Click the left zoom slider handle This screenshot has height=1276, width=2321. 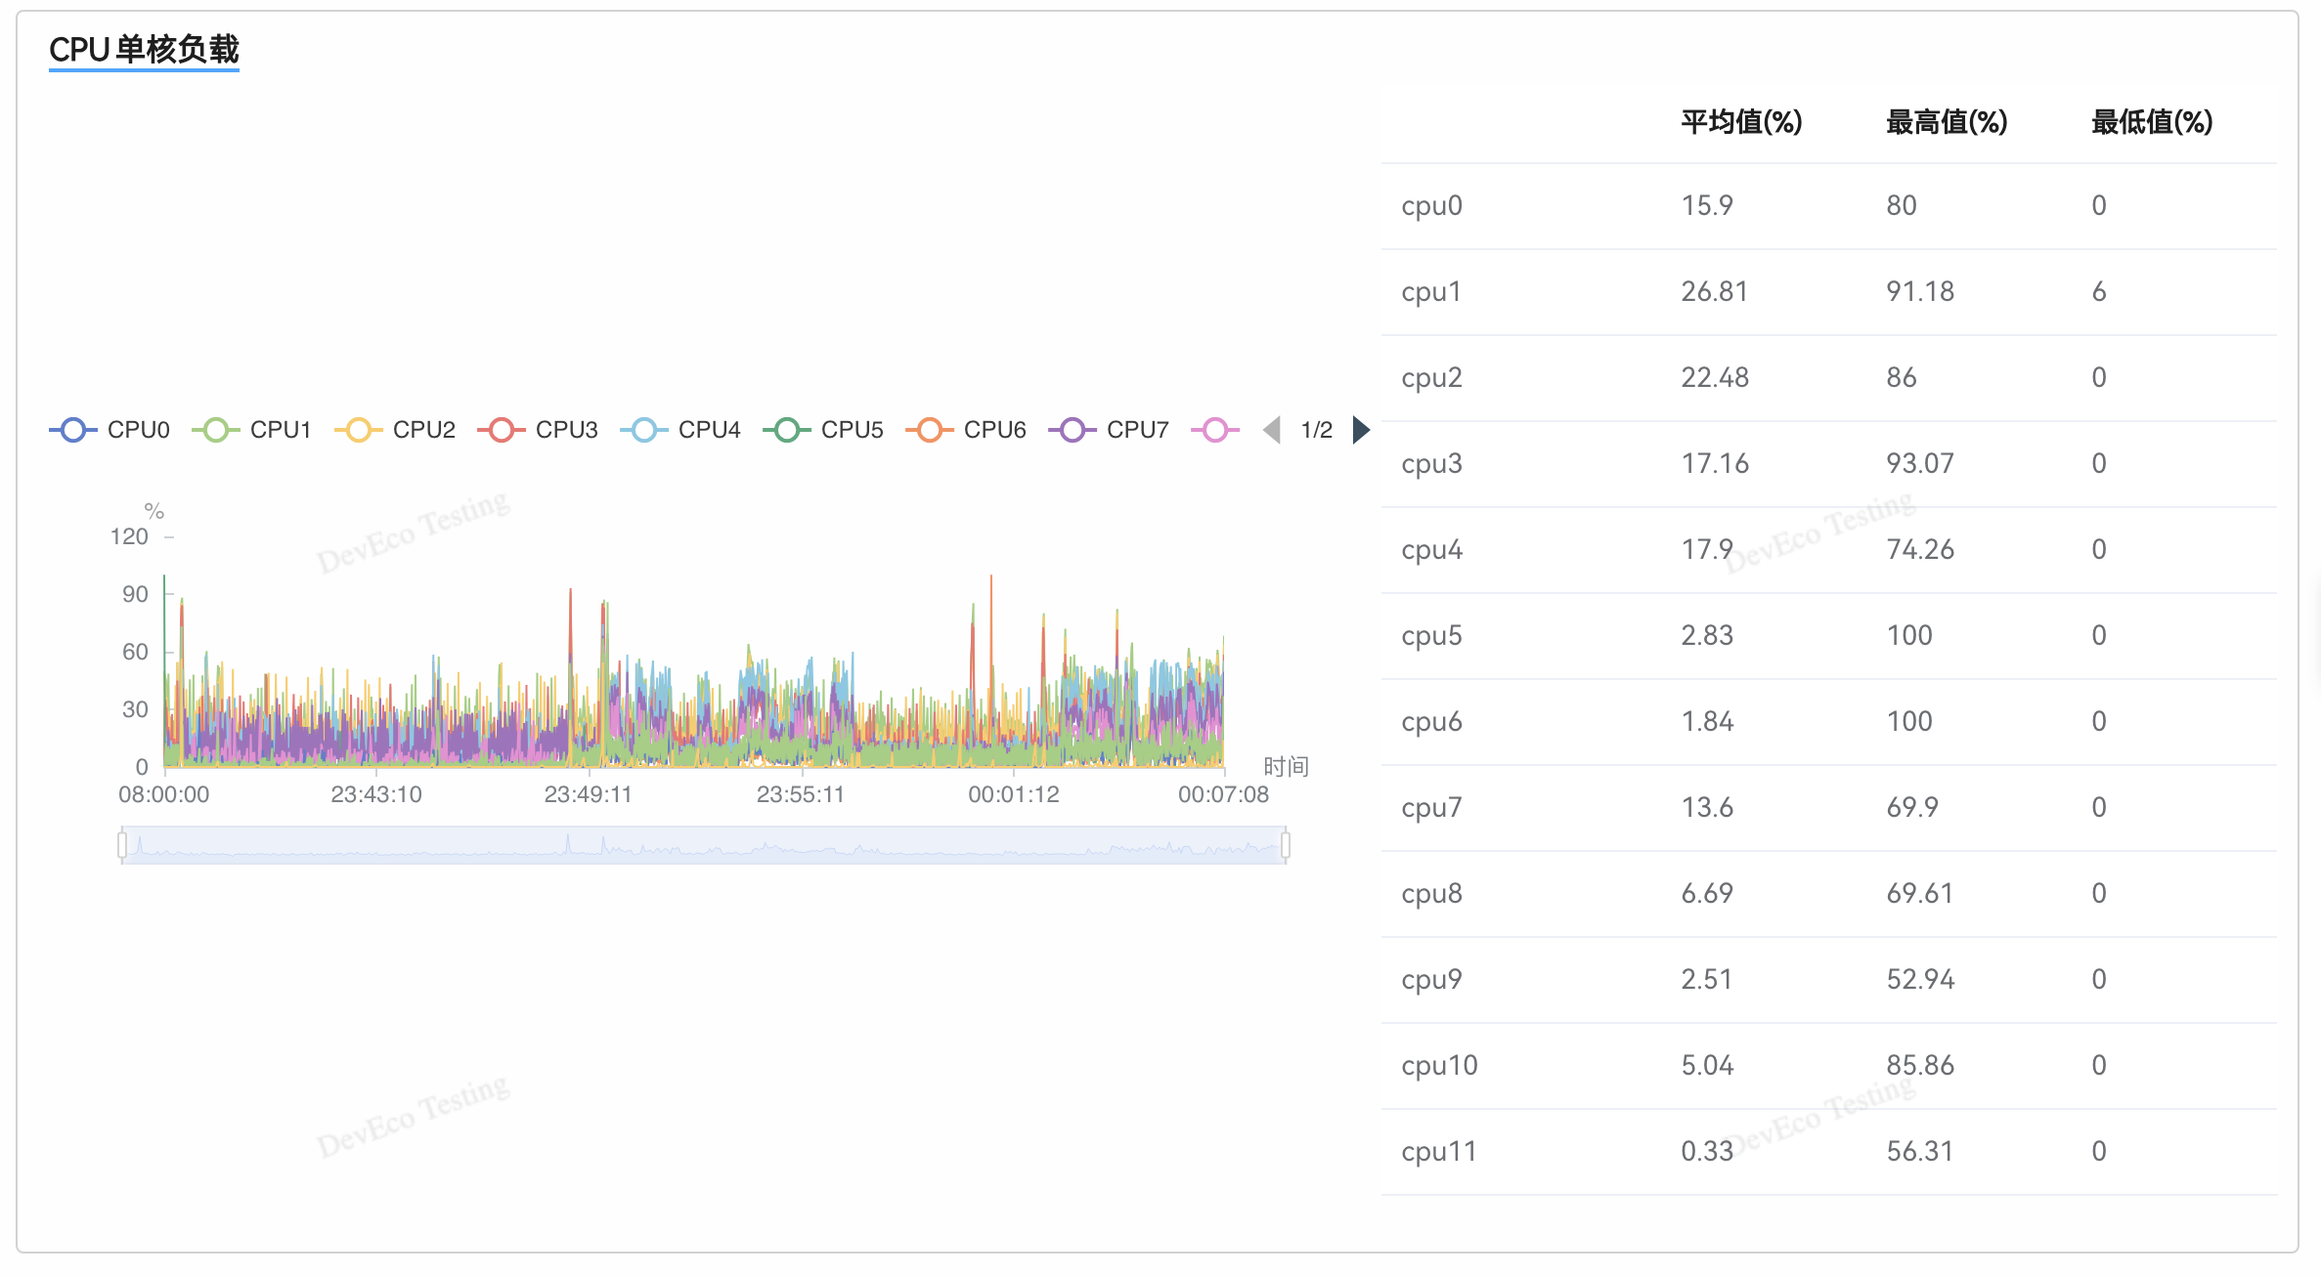[122, 845]
